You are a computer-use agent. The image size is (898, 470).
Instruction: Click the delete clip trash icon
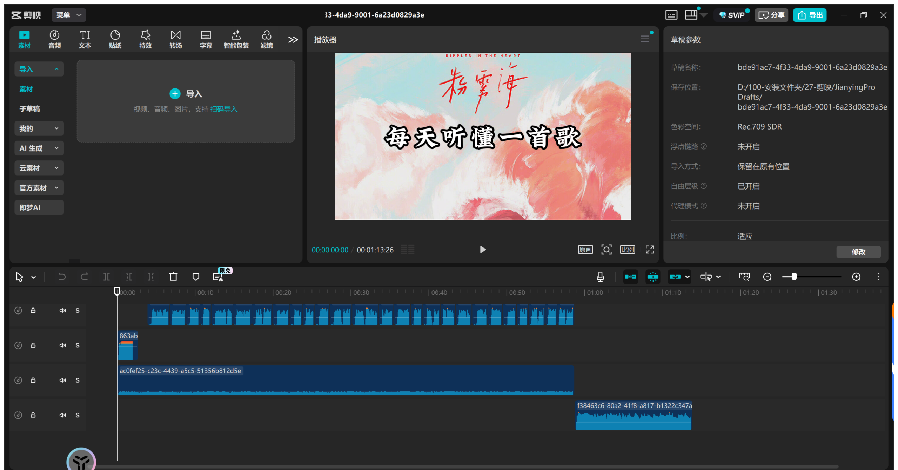[x=173, y=277]
